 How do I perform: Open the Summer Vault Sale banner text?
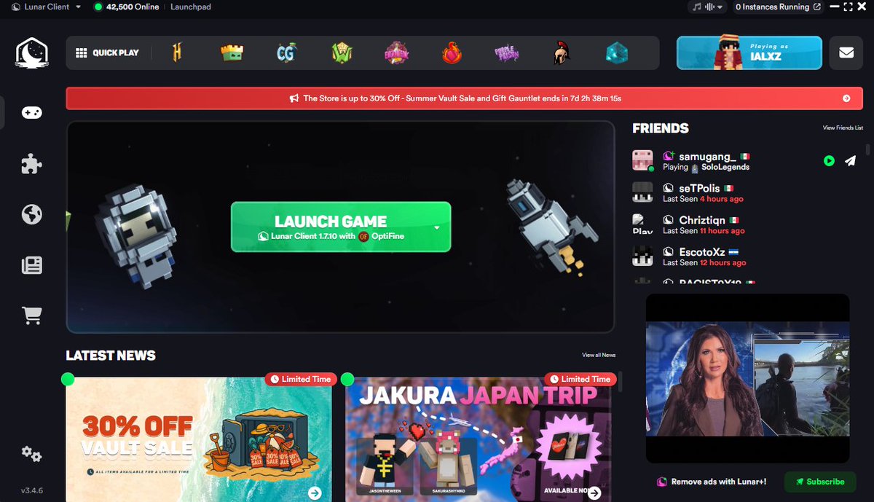pyautogui.click(x=462, y=98)
